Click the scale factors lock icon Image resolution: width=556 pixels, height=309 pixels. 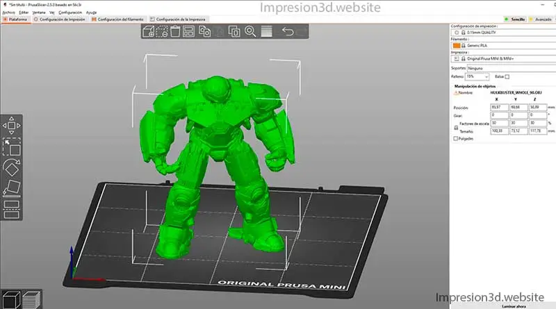point(456,128)
